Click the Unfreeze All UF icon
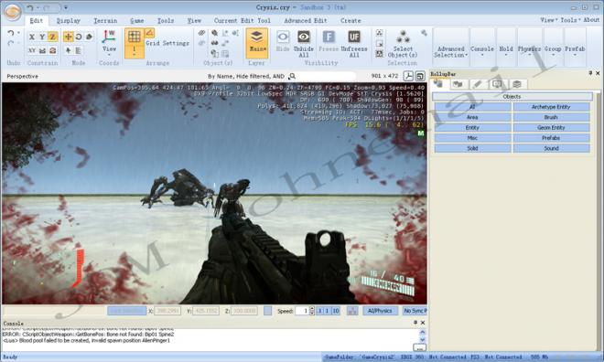 (354, 37)
